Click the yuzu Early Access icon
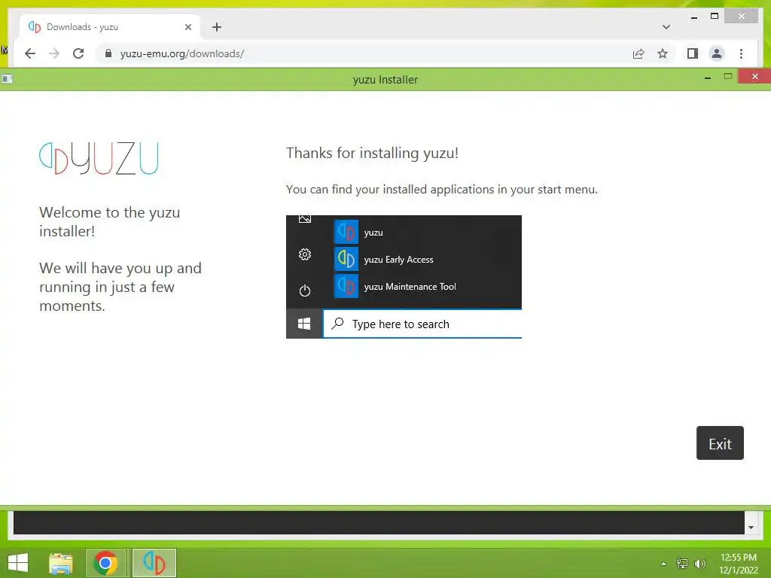Screen dimensions: 771x578 pos(346,259)
